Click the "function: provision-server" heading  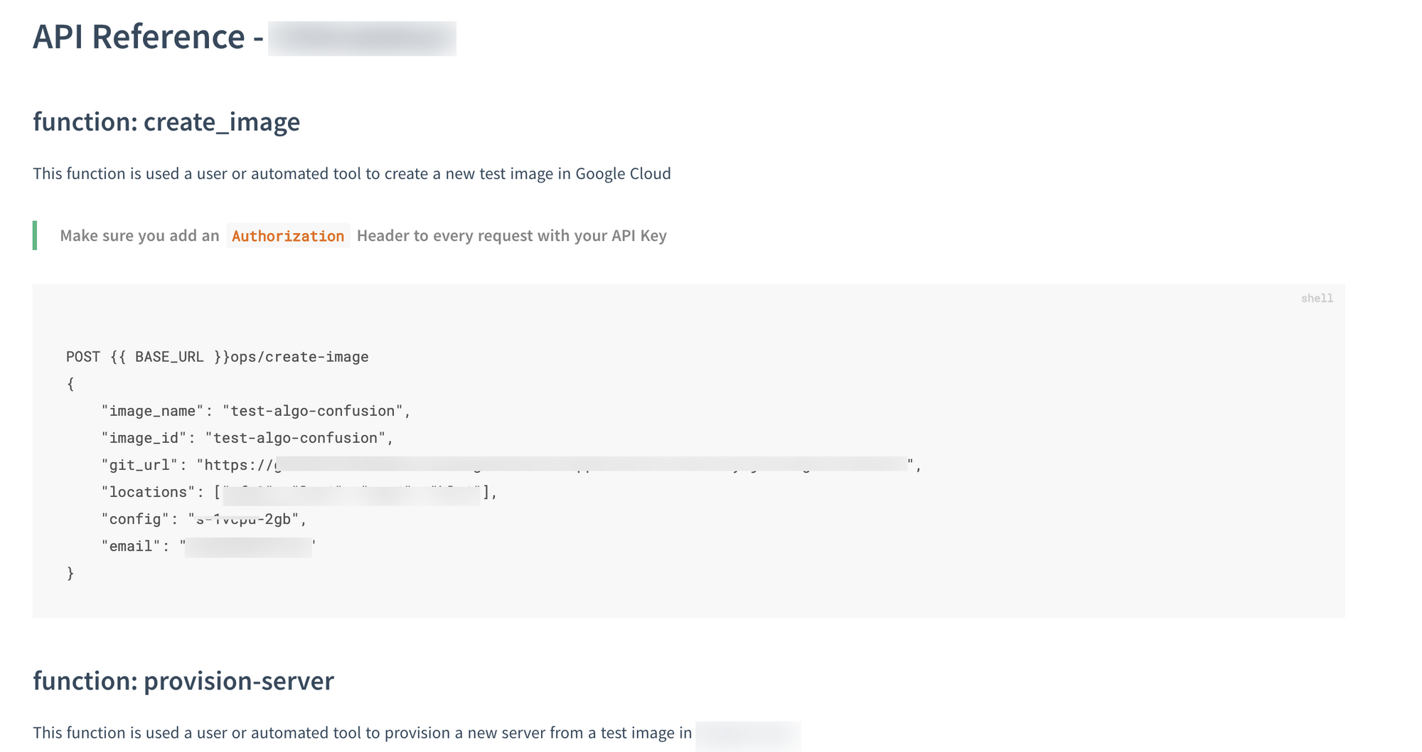pos(183,681)
